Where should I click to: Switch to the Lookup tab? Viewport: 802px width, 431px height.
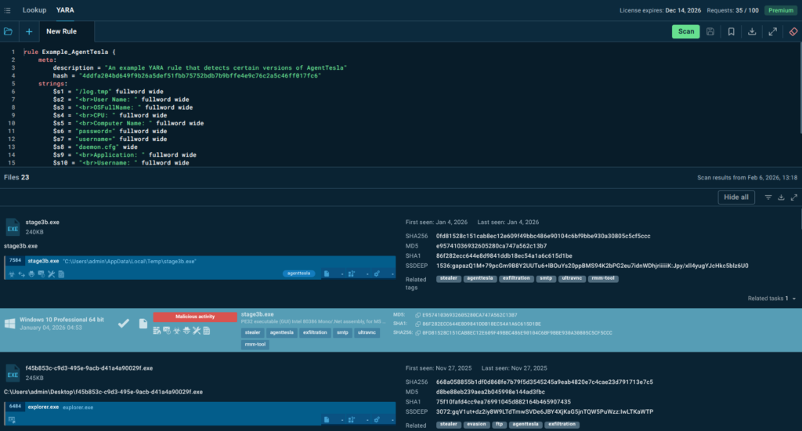tap(34, 10)
